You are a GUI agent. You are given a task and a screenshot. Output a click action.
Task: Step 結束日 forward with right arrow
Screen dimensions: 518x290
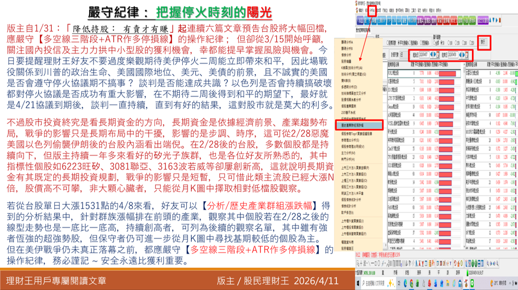463,55
